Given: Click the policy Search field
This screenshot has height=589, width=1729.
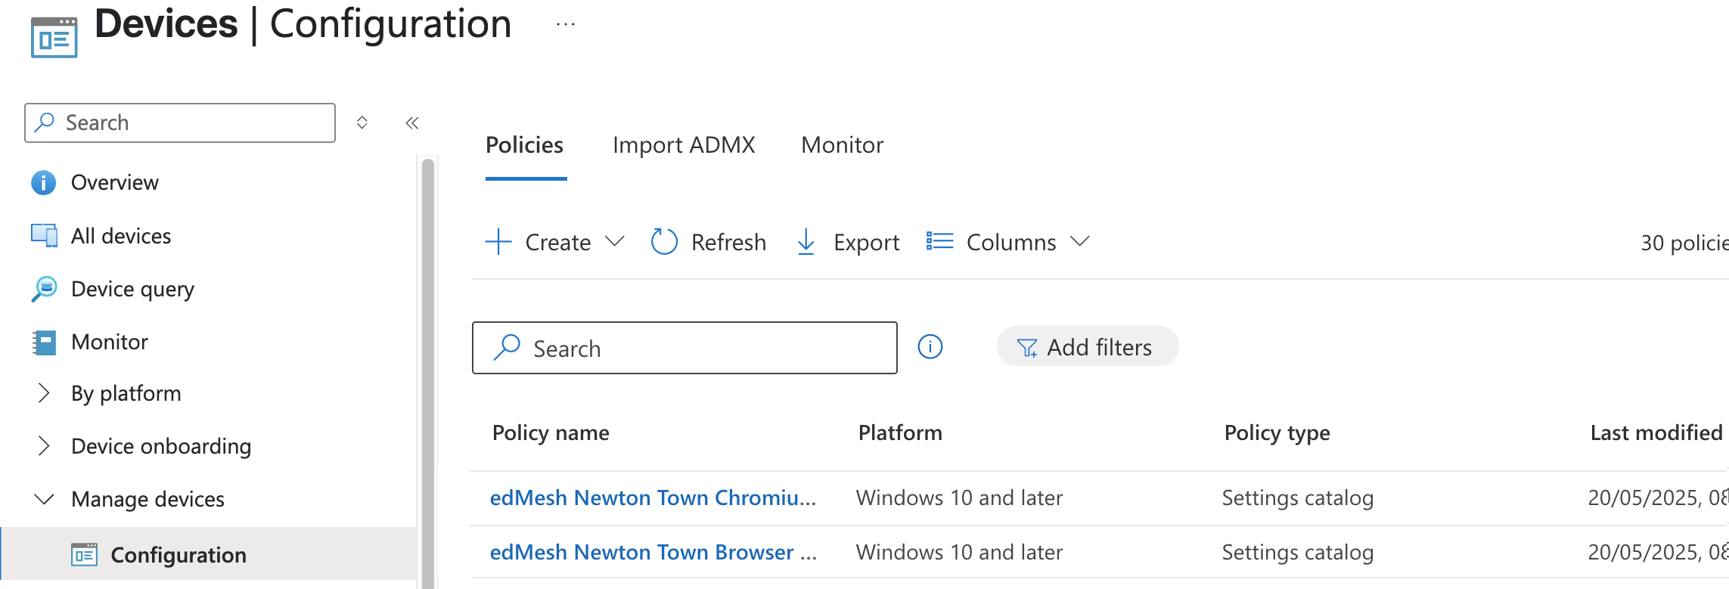Looking at the screenshot, I should coord(684,348).
